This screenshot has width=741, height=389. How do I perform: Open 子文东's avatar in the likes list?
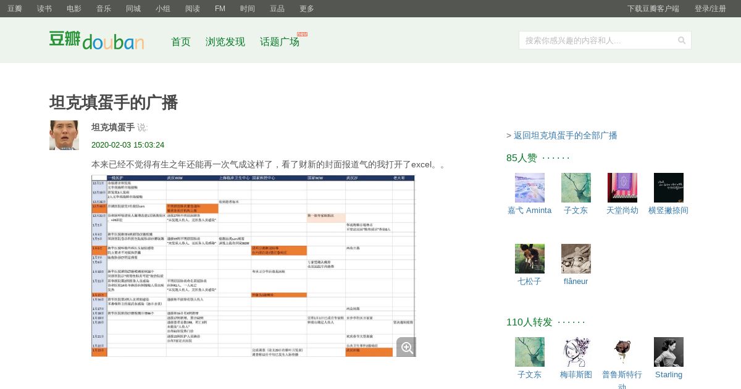576,188
